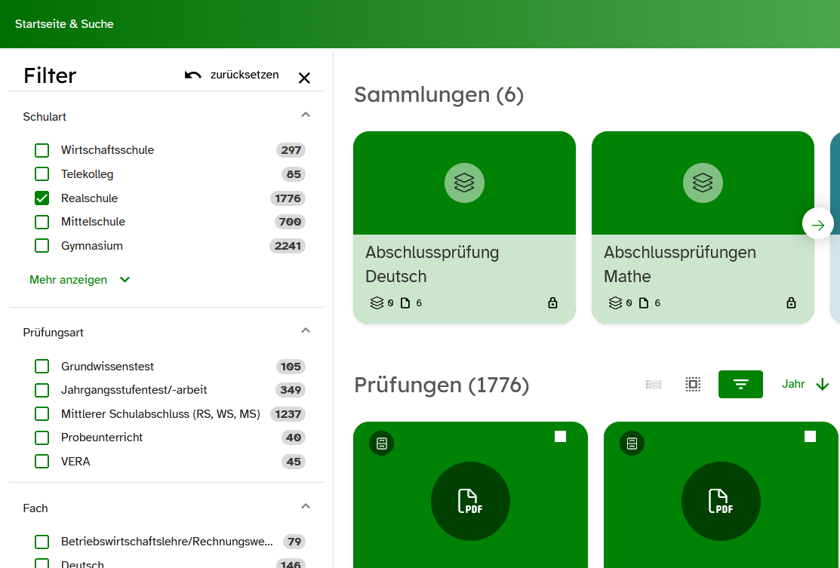Close the Filter panel with the X
The height and width of the screenshot is (568, 840).
pos(304,78)
